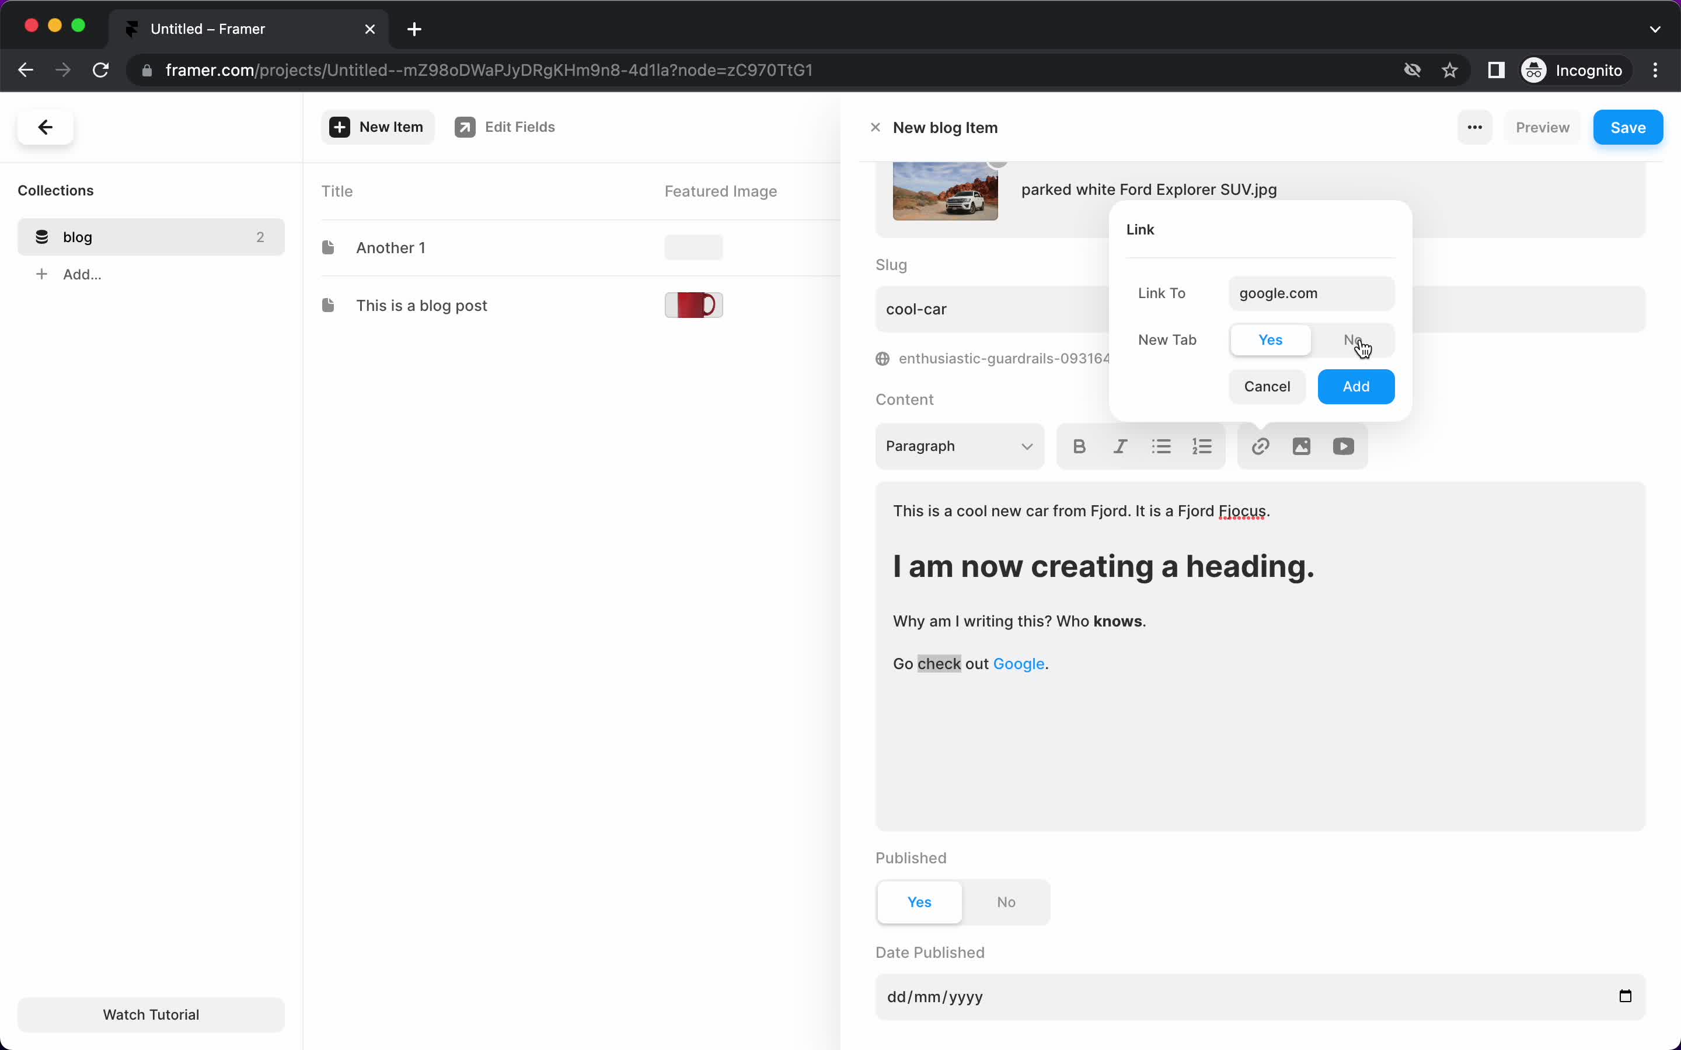Set New Tab to No
Viewport: 1681px width, 1050px height.
pos(1352,339)
